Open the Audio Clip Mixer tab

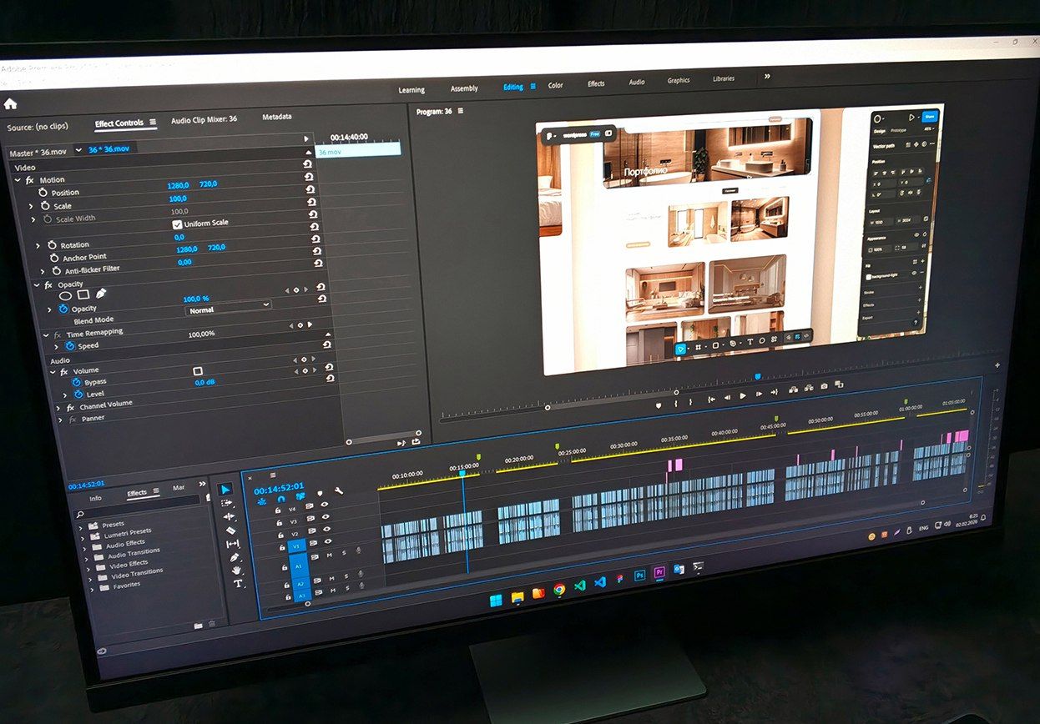click(x=204, y=119)
